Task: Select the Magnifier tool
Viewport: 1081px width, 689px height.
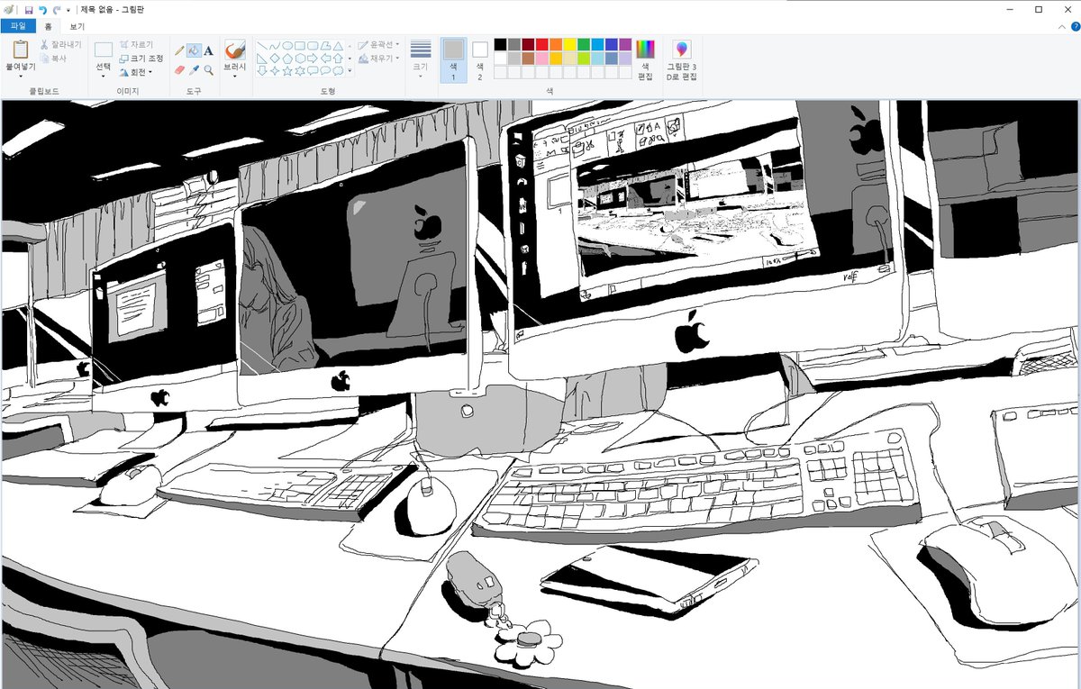Action: (x=208, y=69)
